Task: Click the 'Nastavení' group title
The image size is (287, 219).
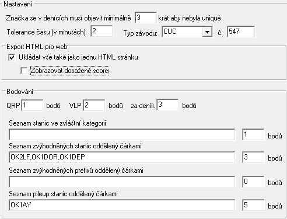Action: [17, 4]
